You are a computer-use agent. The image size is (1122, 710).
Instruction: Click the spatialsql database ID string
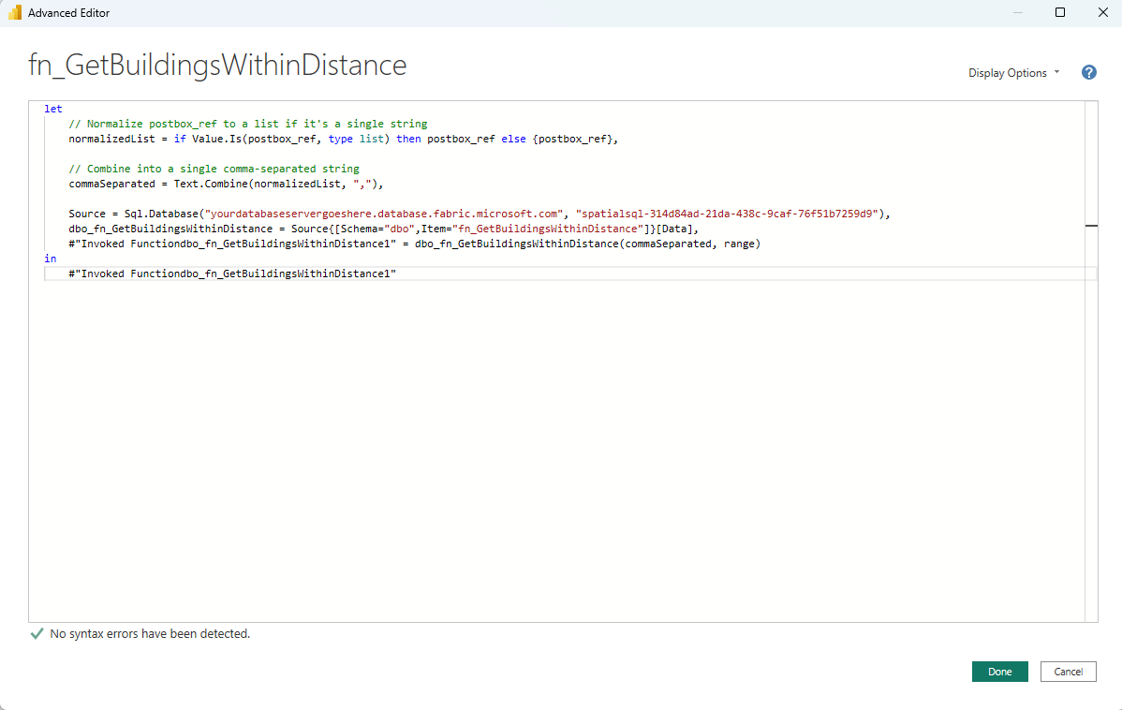click(x=731, y=214)
